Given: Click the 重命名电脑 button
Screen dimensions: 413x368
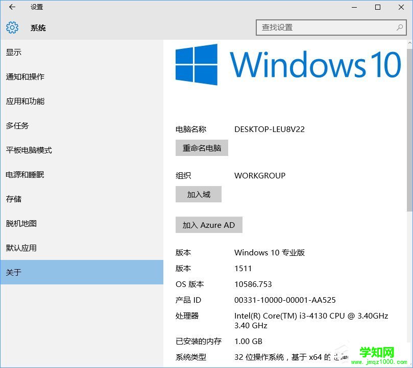Looking at the screenshot, I should tap(202, 148).
